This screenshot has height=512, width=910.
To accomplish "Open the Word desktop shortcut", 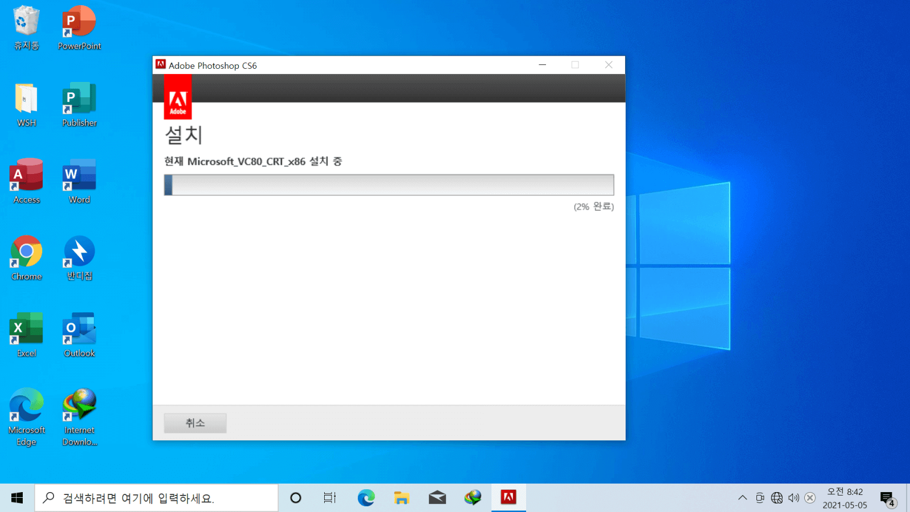I will click(x=79, y=181).
